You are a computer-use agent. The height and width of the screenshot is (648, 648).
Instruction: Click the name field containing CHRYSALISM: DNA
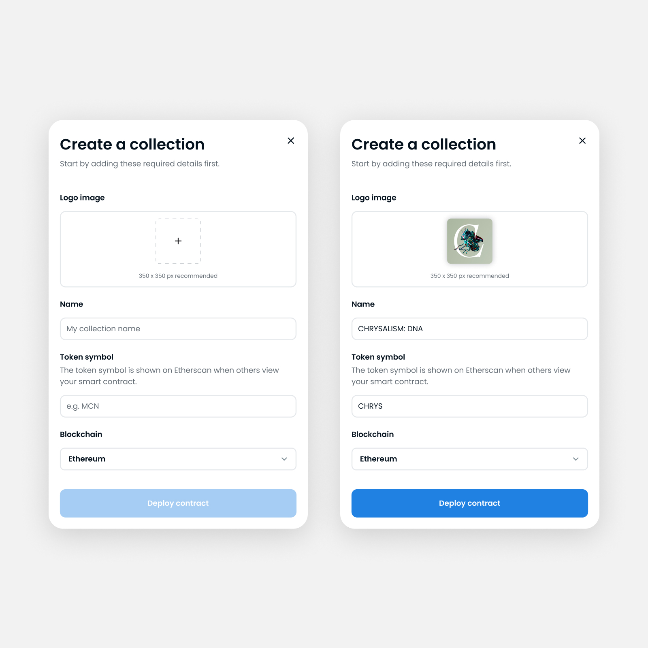coord(470,329)
